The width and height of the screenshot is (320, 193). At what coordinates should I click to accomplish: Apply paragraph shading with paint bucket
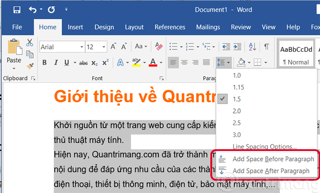point(241,62)
